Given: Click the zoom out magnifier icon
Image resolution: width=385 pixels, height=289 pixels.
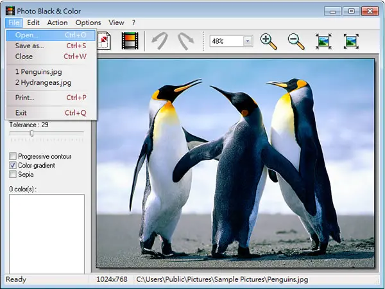Looking at the screenshot, I should [296, 42].
